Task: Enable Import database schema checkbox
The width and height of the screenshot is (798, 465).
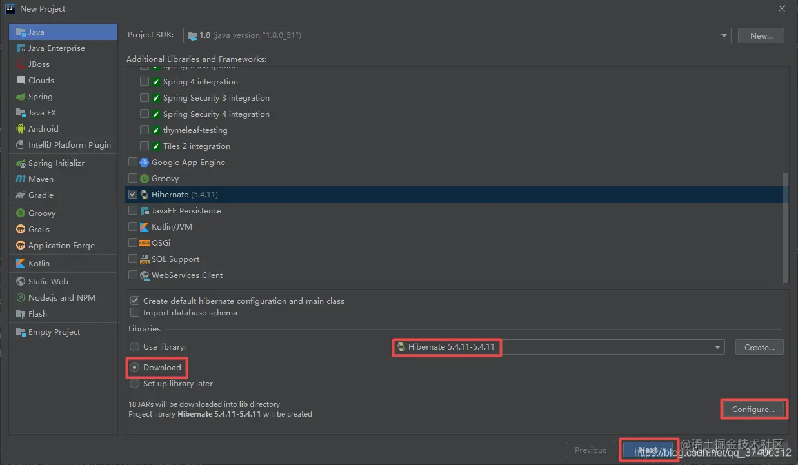Action: pyautogui.click(x=135, y=312)
